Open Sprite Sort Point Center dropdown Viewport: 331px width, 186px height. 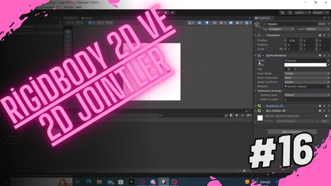click(307, 82)
